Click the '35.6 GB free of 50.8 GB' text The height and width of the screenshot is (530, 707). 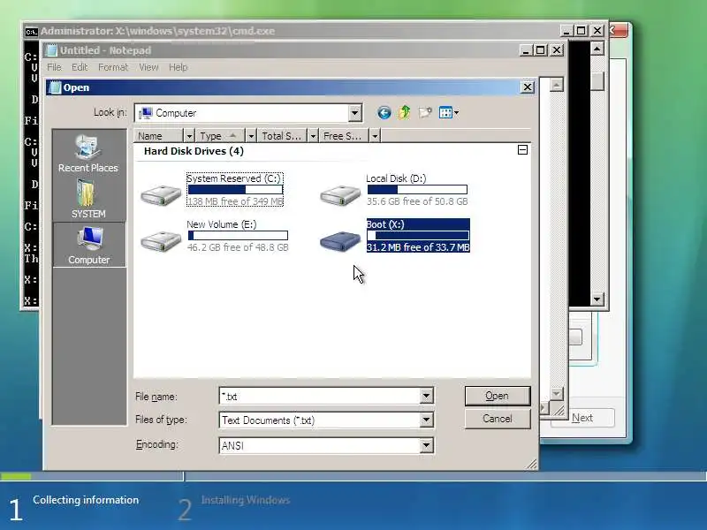(x=417, y=201)
